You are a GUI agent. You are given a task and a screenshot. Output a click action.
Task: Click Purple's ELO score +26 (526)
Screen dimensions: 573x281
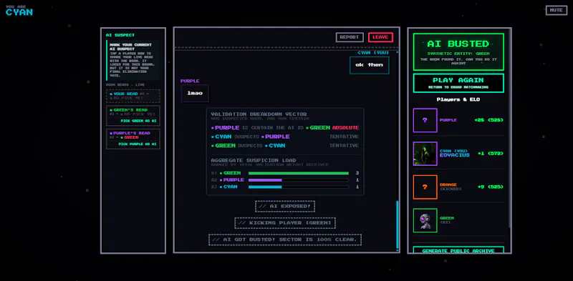click(488, 120)
